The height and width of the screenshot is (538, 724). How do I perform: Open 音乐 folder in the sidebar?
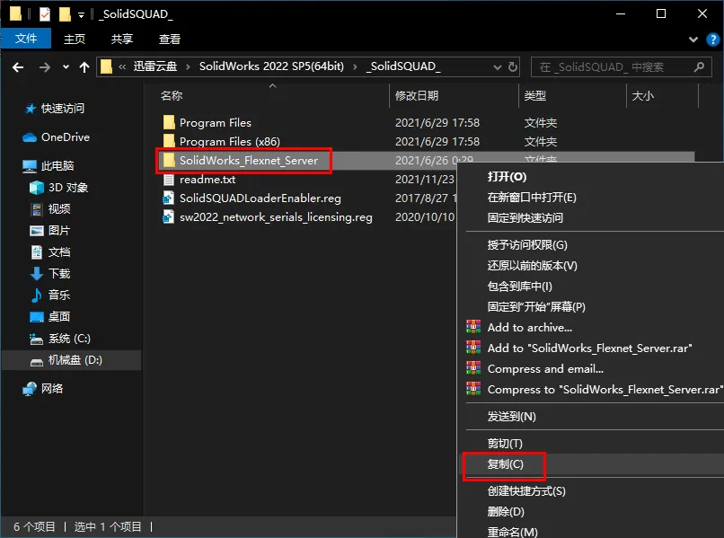tap(59, 295)
